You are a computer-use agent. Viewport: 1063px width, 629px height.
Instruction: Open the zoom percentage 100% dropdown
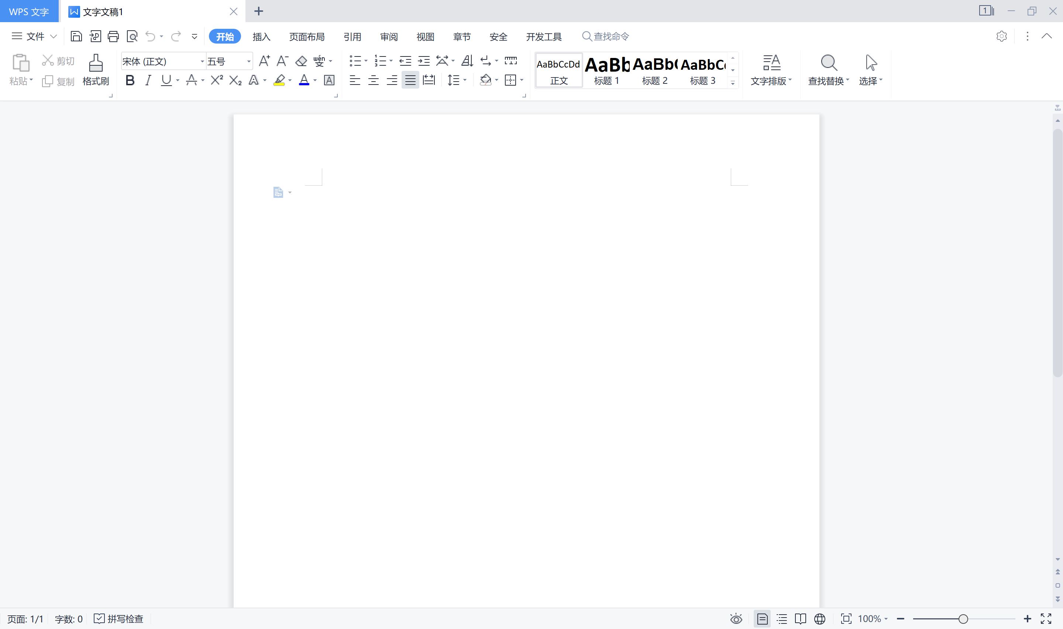click(x=873, y=619)
